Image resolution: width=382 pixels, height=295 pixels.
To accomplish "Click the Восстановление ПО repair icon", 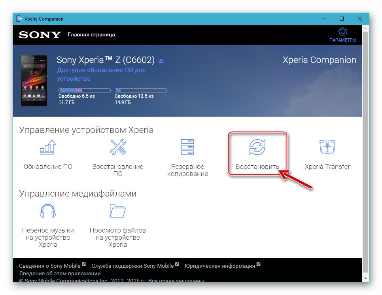I will tap(117, 147).
